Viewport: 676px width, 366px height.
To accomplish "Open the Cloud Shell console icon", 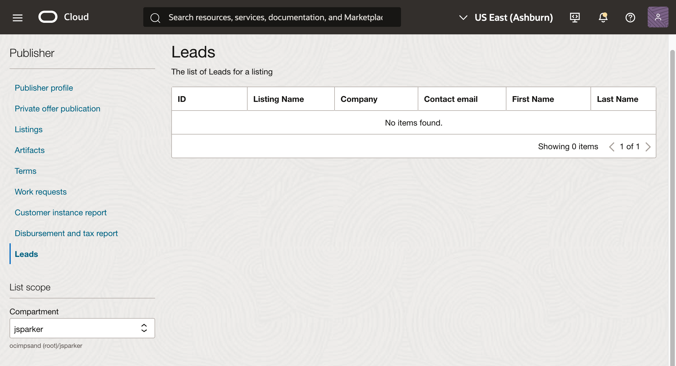I will coord(575,17).
